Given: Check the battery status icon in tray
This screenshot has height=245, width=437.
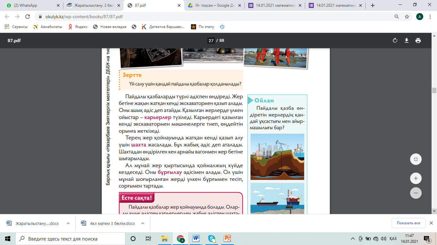Looking at the screenshot, I should [x=368, y=239].
